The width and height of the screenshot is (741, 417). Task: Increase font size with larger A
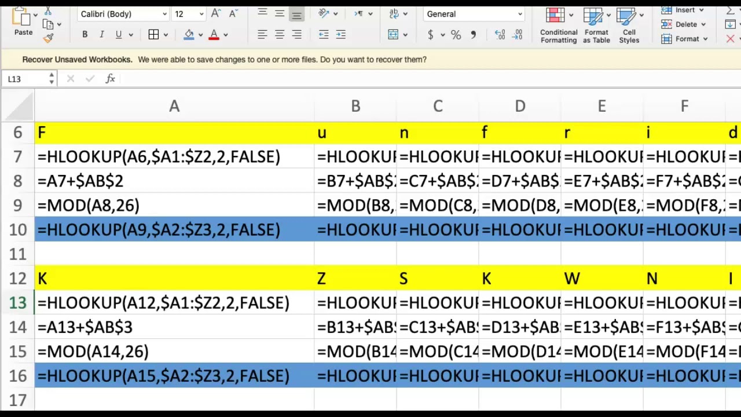pos(216,13)
